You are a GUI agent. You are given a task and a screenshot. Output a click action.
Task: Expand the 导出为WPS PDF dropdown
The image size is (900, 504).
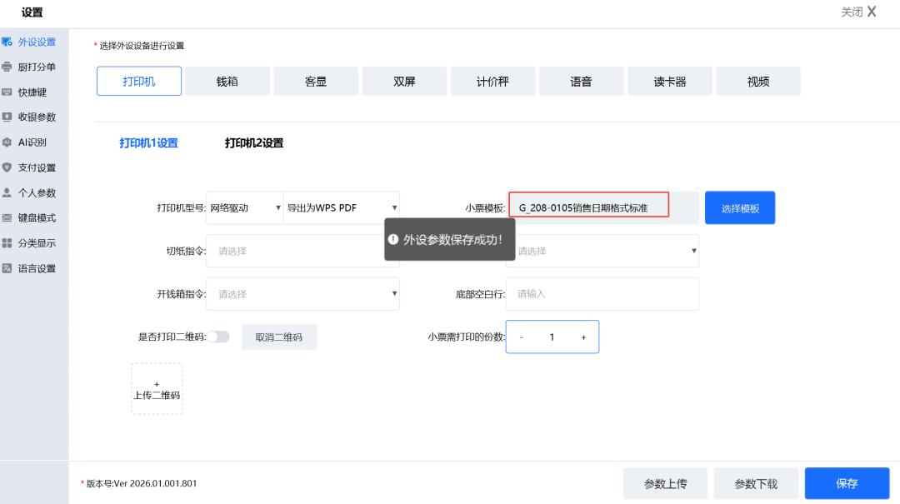pyautogui.click(x=342, y=207)
